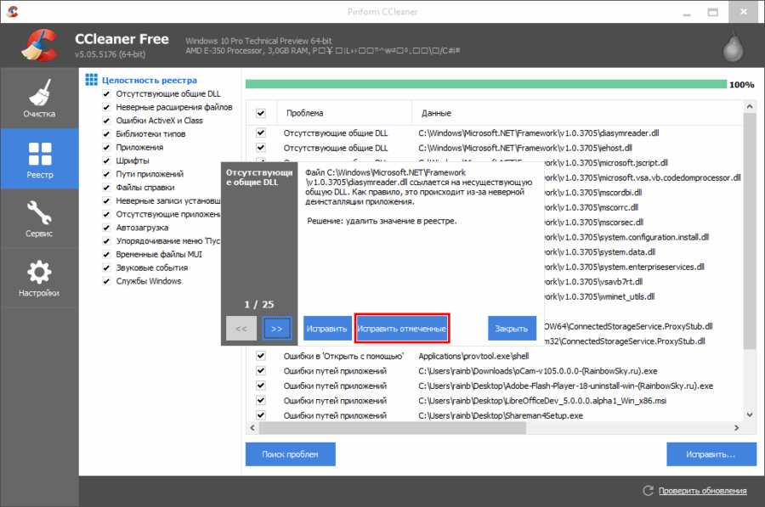Click the Целостность реестра grid icon

tap(92, 80)
